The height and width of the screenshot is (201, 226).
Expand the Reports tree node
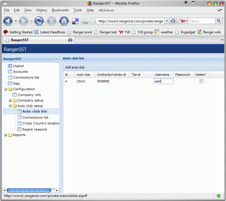(6, 135)
